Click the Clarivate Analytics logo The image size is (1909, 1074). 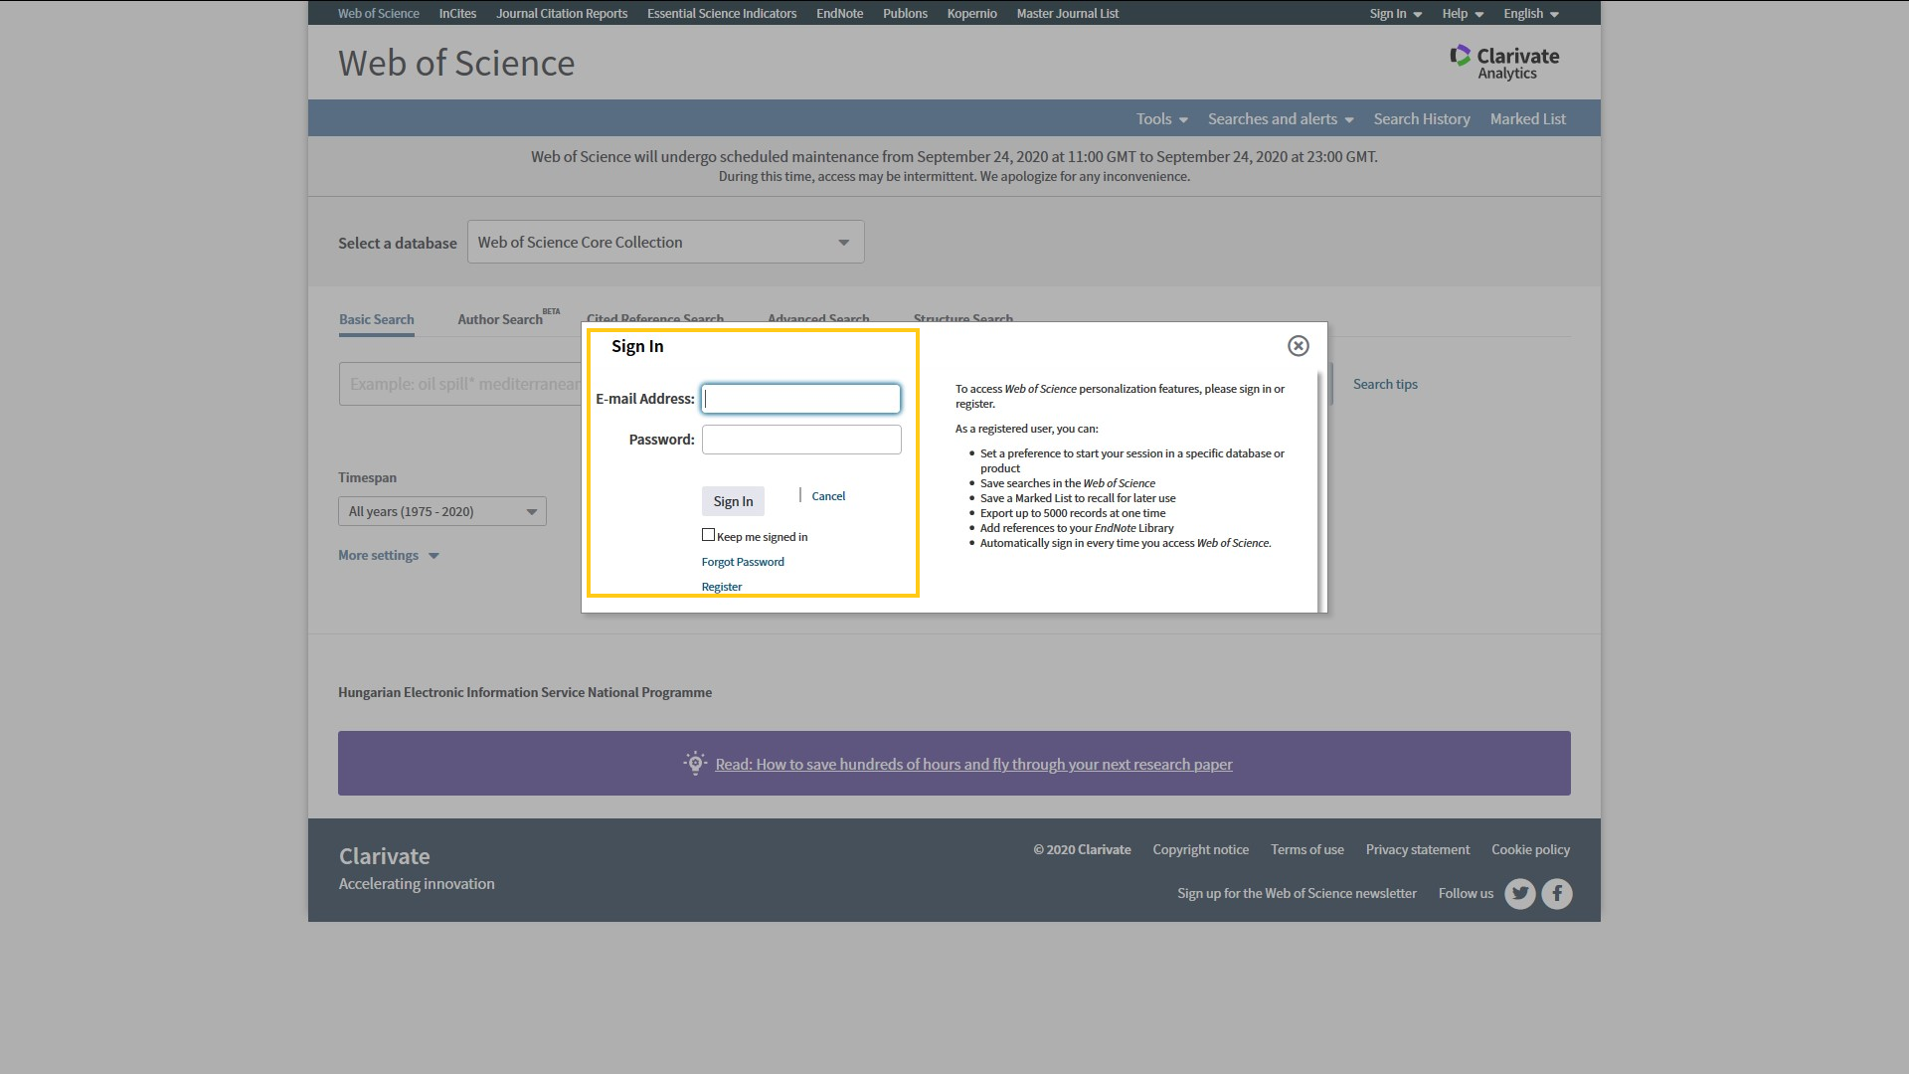(1504, 63)
